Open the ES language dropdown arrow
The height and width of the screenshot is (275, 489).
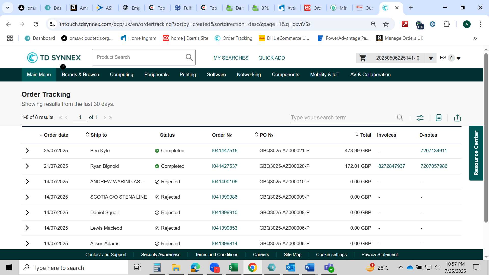click(x=459, y=58)
